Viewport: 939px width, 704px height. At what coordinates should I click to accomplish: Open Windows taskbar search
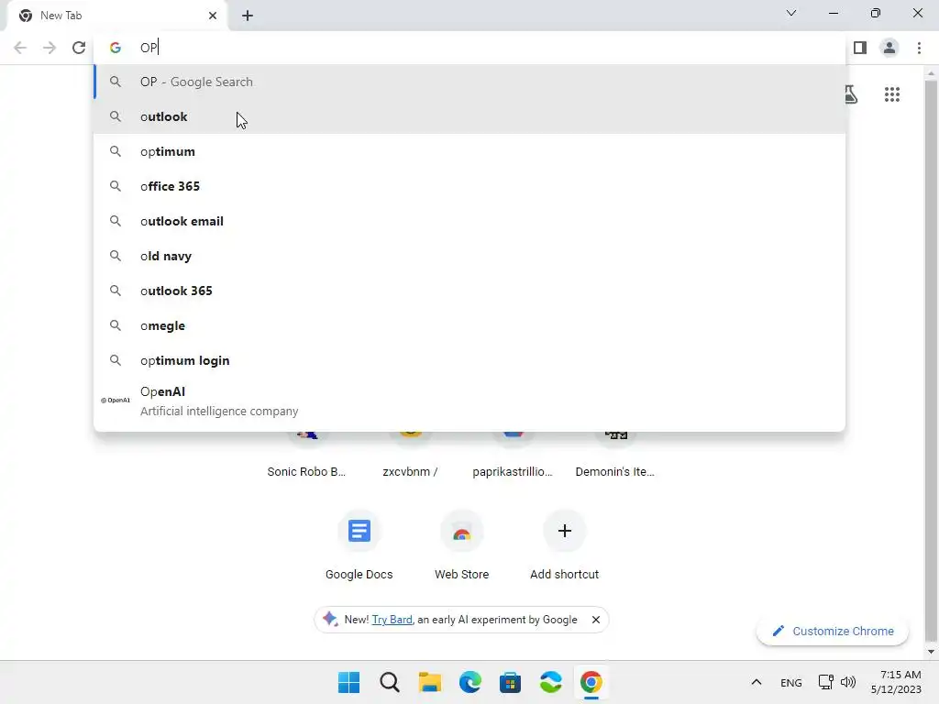point(389,682)
